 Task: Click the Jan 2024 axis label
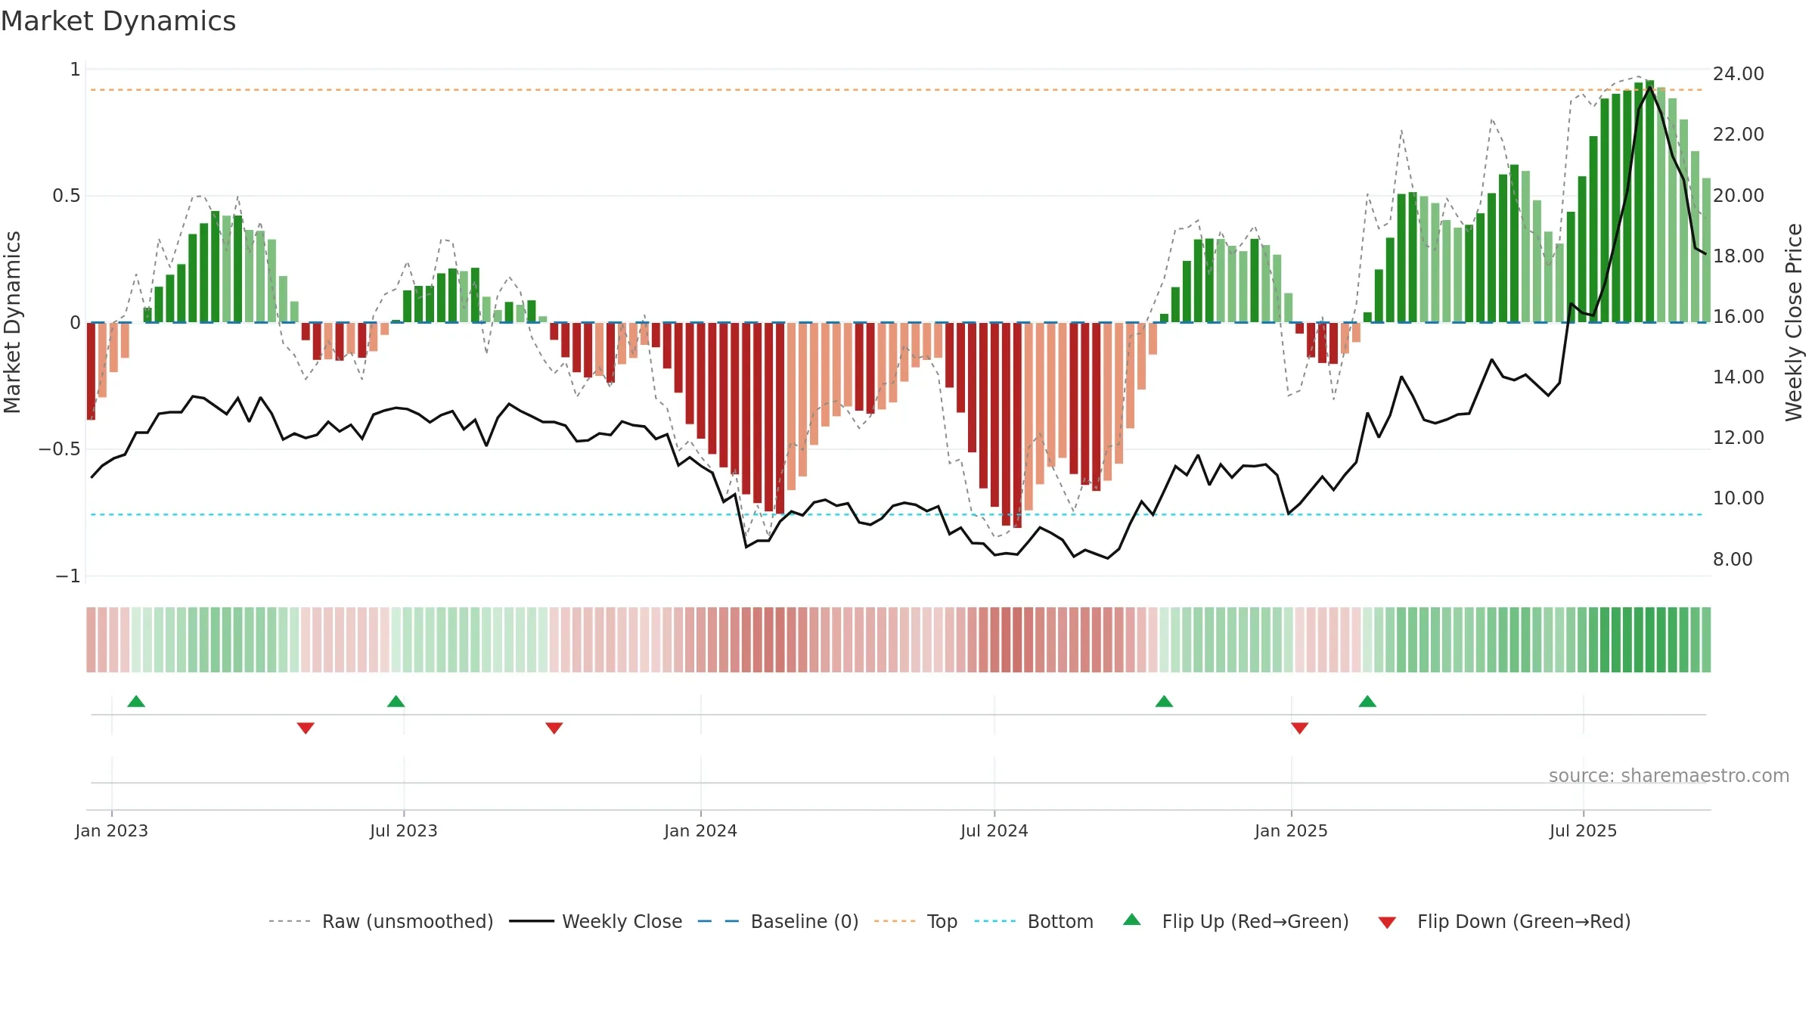click(701, 830)
